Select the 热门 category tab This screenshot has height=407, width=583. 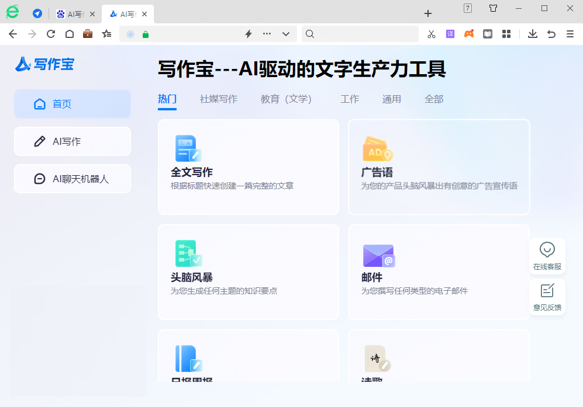(167, 99)
